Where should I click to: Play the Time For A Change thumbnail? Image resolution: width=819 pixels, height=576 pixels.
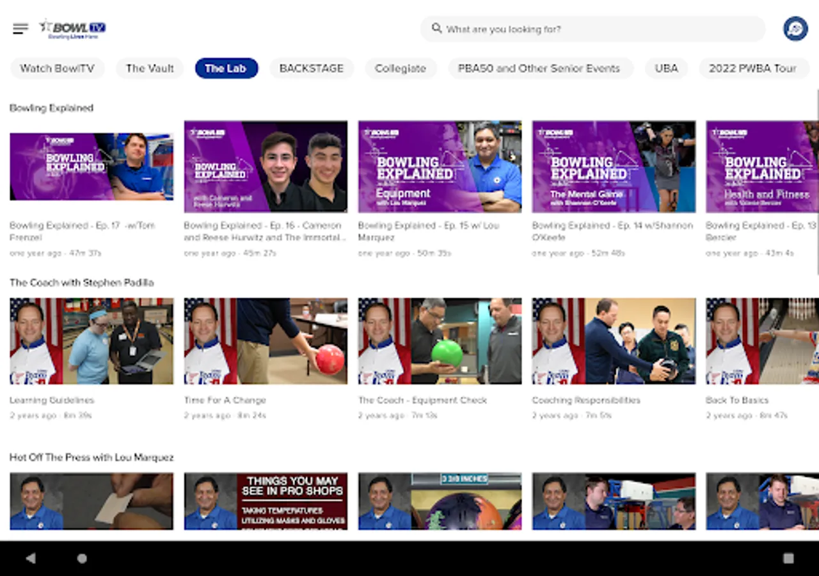click(x=266, y=340)
